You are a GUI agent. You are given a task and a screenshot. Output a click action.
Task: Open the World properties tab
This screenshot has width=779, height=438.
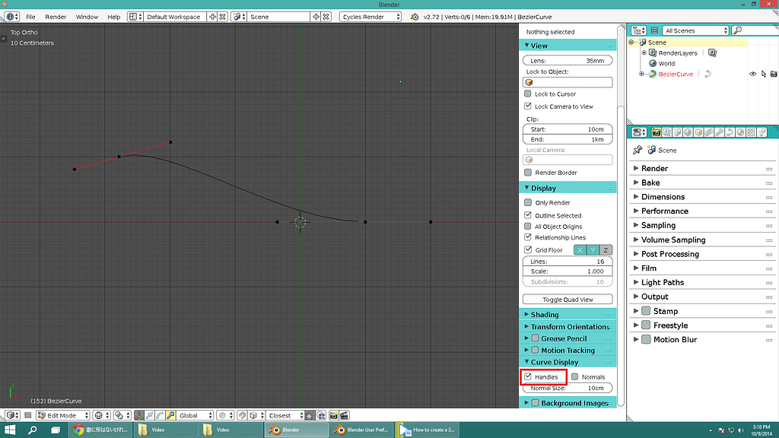pos(688,132)
